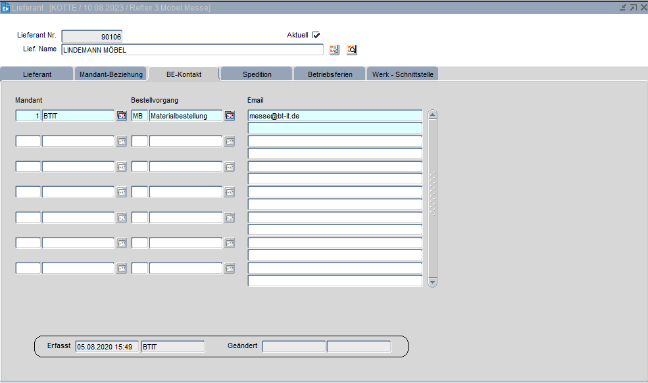Click the Lieferant Nr. field showing 90106
Screen dimensions: 648x383
click(x=91, y=37)
